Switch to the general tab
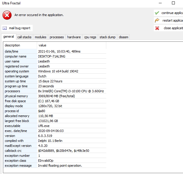The image size is (183, 174). tap(9, 37)
